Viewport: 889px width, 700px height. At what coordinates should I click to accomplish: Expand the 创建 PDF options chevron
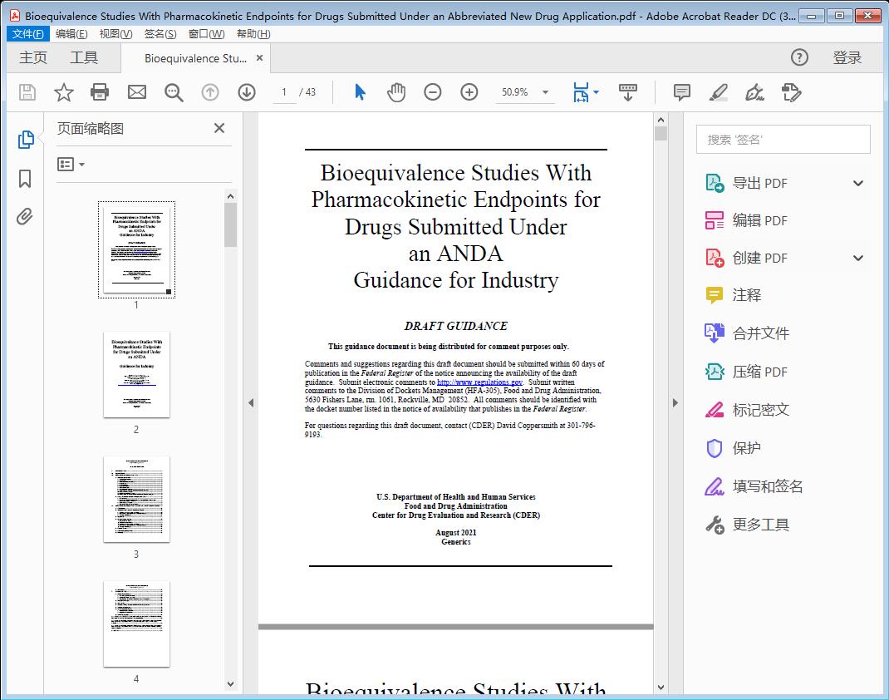click(x=857, y=258)
